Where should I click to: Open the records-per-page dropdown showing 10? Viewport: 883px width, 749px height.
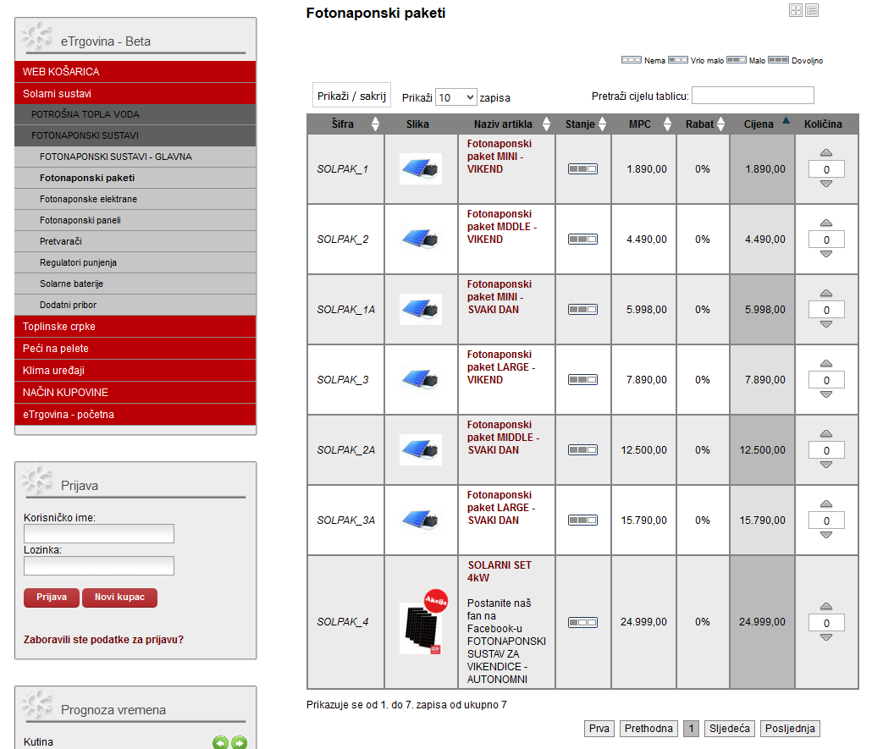pos(455,97)
